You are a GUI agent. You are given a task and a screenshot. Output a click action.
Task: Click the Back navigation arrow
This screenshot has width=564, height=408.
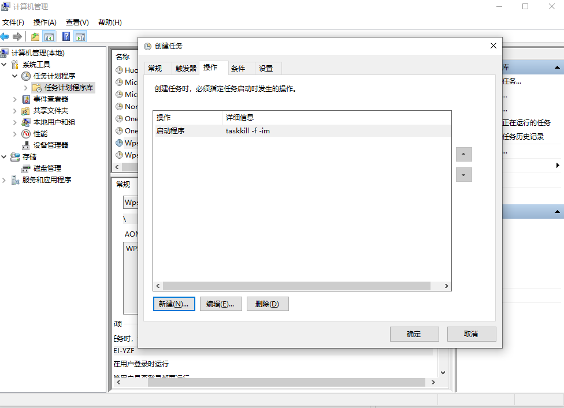coord(5,36)
